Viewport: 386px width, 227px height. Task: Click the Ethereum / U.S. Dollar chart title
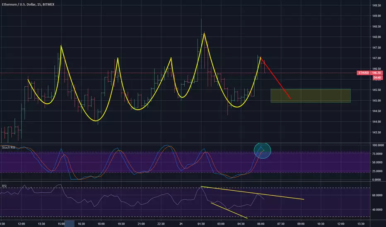pos(28,5)
